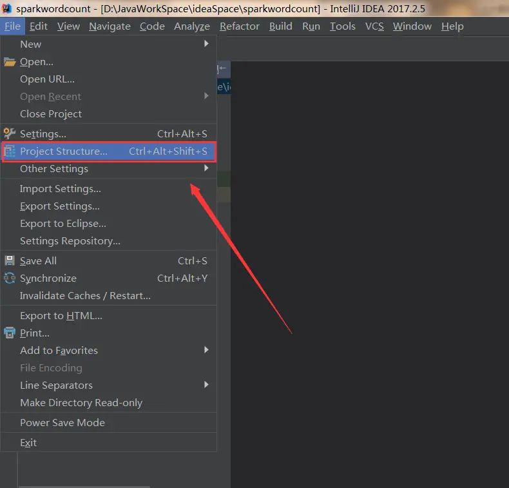Open the Tools menu
The image size is (509, 488).
[x=343, y=26]
